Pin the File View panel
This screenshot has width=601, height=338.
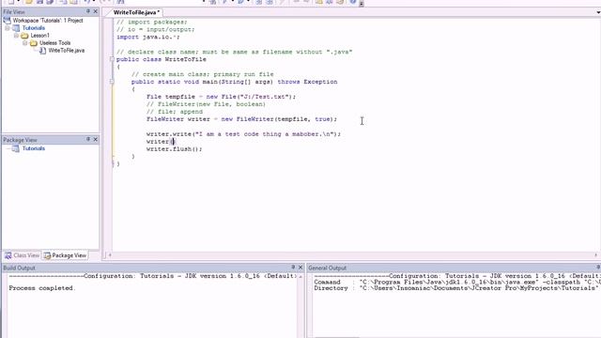click(x=88, y=11)
